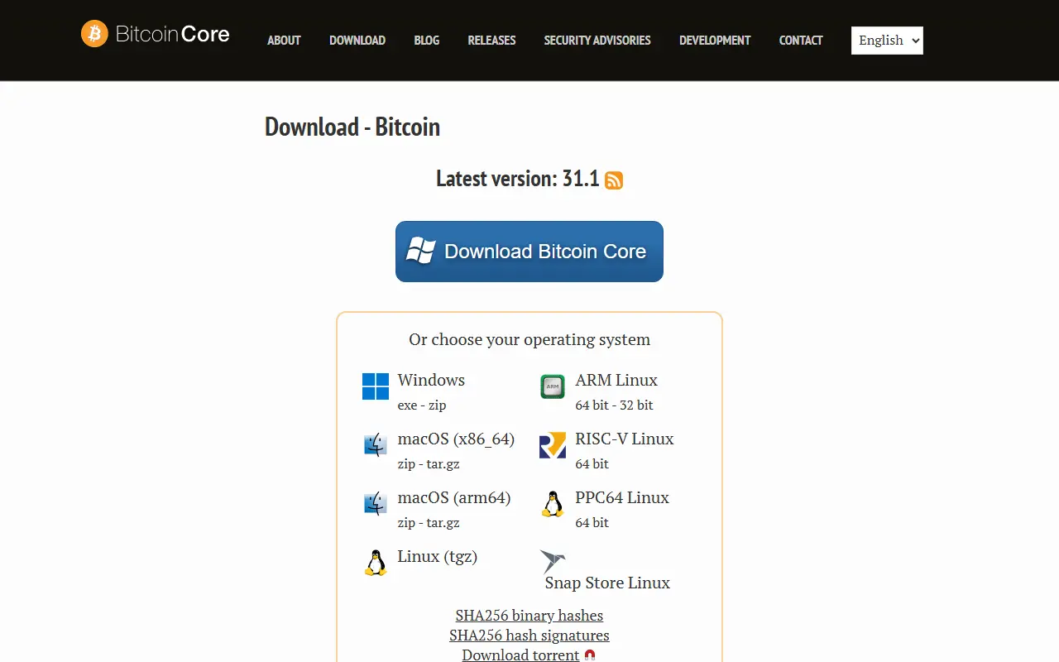Select the ARM Linux link
This screenshot has height=662, width=1059.
[616, 380]
